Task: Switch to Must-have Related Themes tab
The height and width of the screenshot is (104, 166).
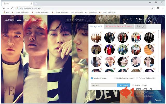Action: click(x=119, y=27)
